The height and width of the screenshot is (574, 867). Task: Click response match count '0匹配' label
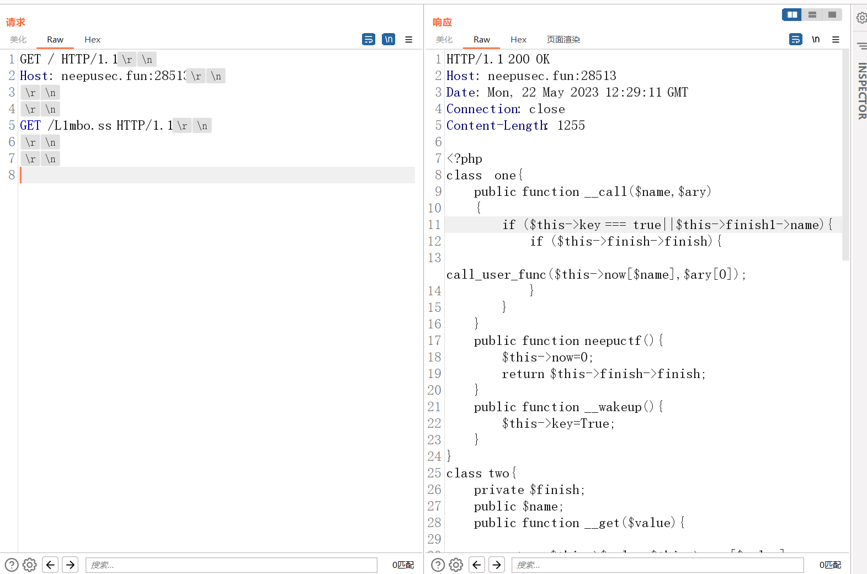pyautogui.click(x=830, y=565)
